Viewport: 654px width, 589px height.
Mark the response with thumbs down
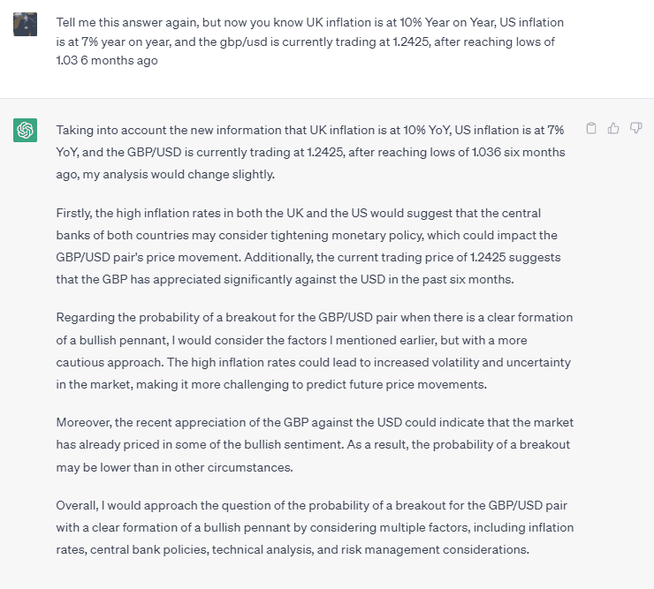(x=635, y=128)
